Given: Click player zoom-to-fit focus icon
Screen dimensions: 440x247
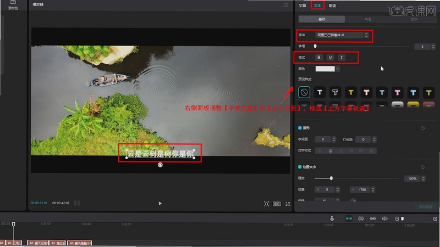Looking at the screenshot, I should (x=266, y=204).
